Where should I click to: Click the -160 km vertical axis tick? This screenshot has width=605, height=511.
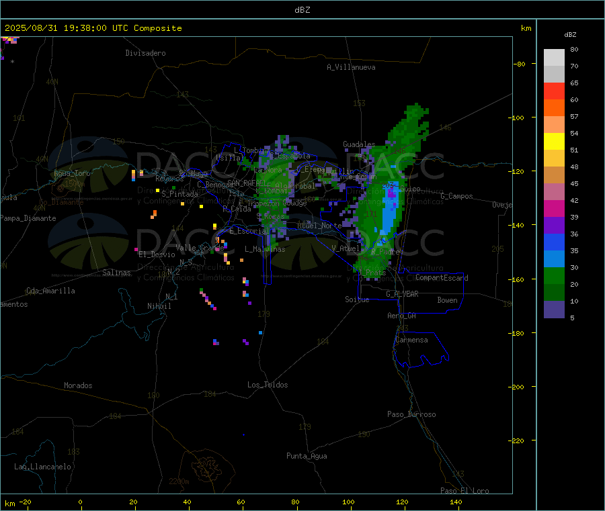click(518, 279)
